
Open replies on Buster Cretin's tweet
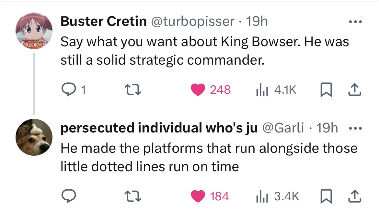click(x=74, y=90)
